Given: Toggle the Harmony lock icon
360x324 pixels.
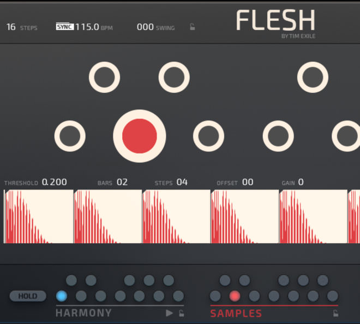Looking at the screenshot, I should coord(182,313).
